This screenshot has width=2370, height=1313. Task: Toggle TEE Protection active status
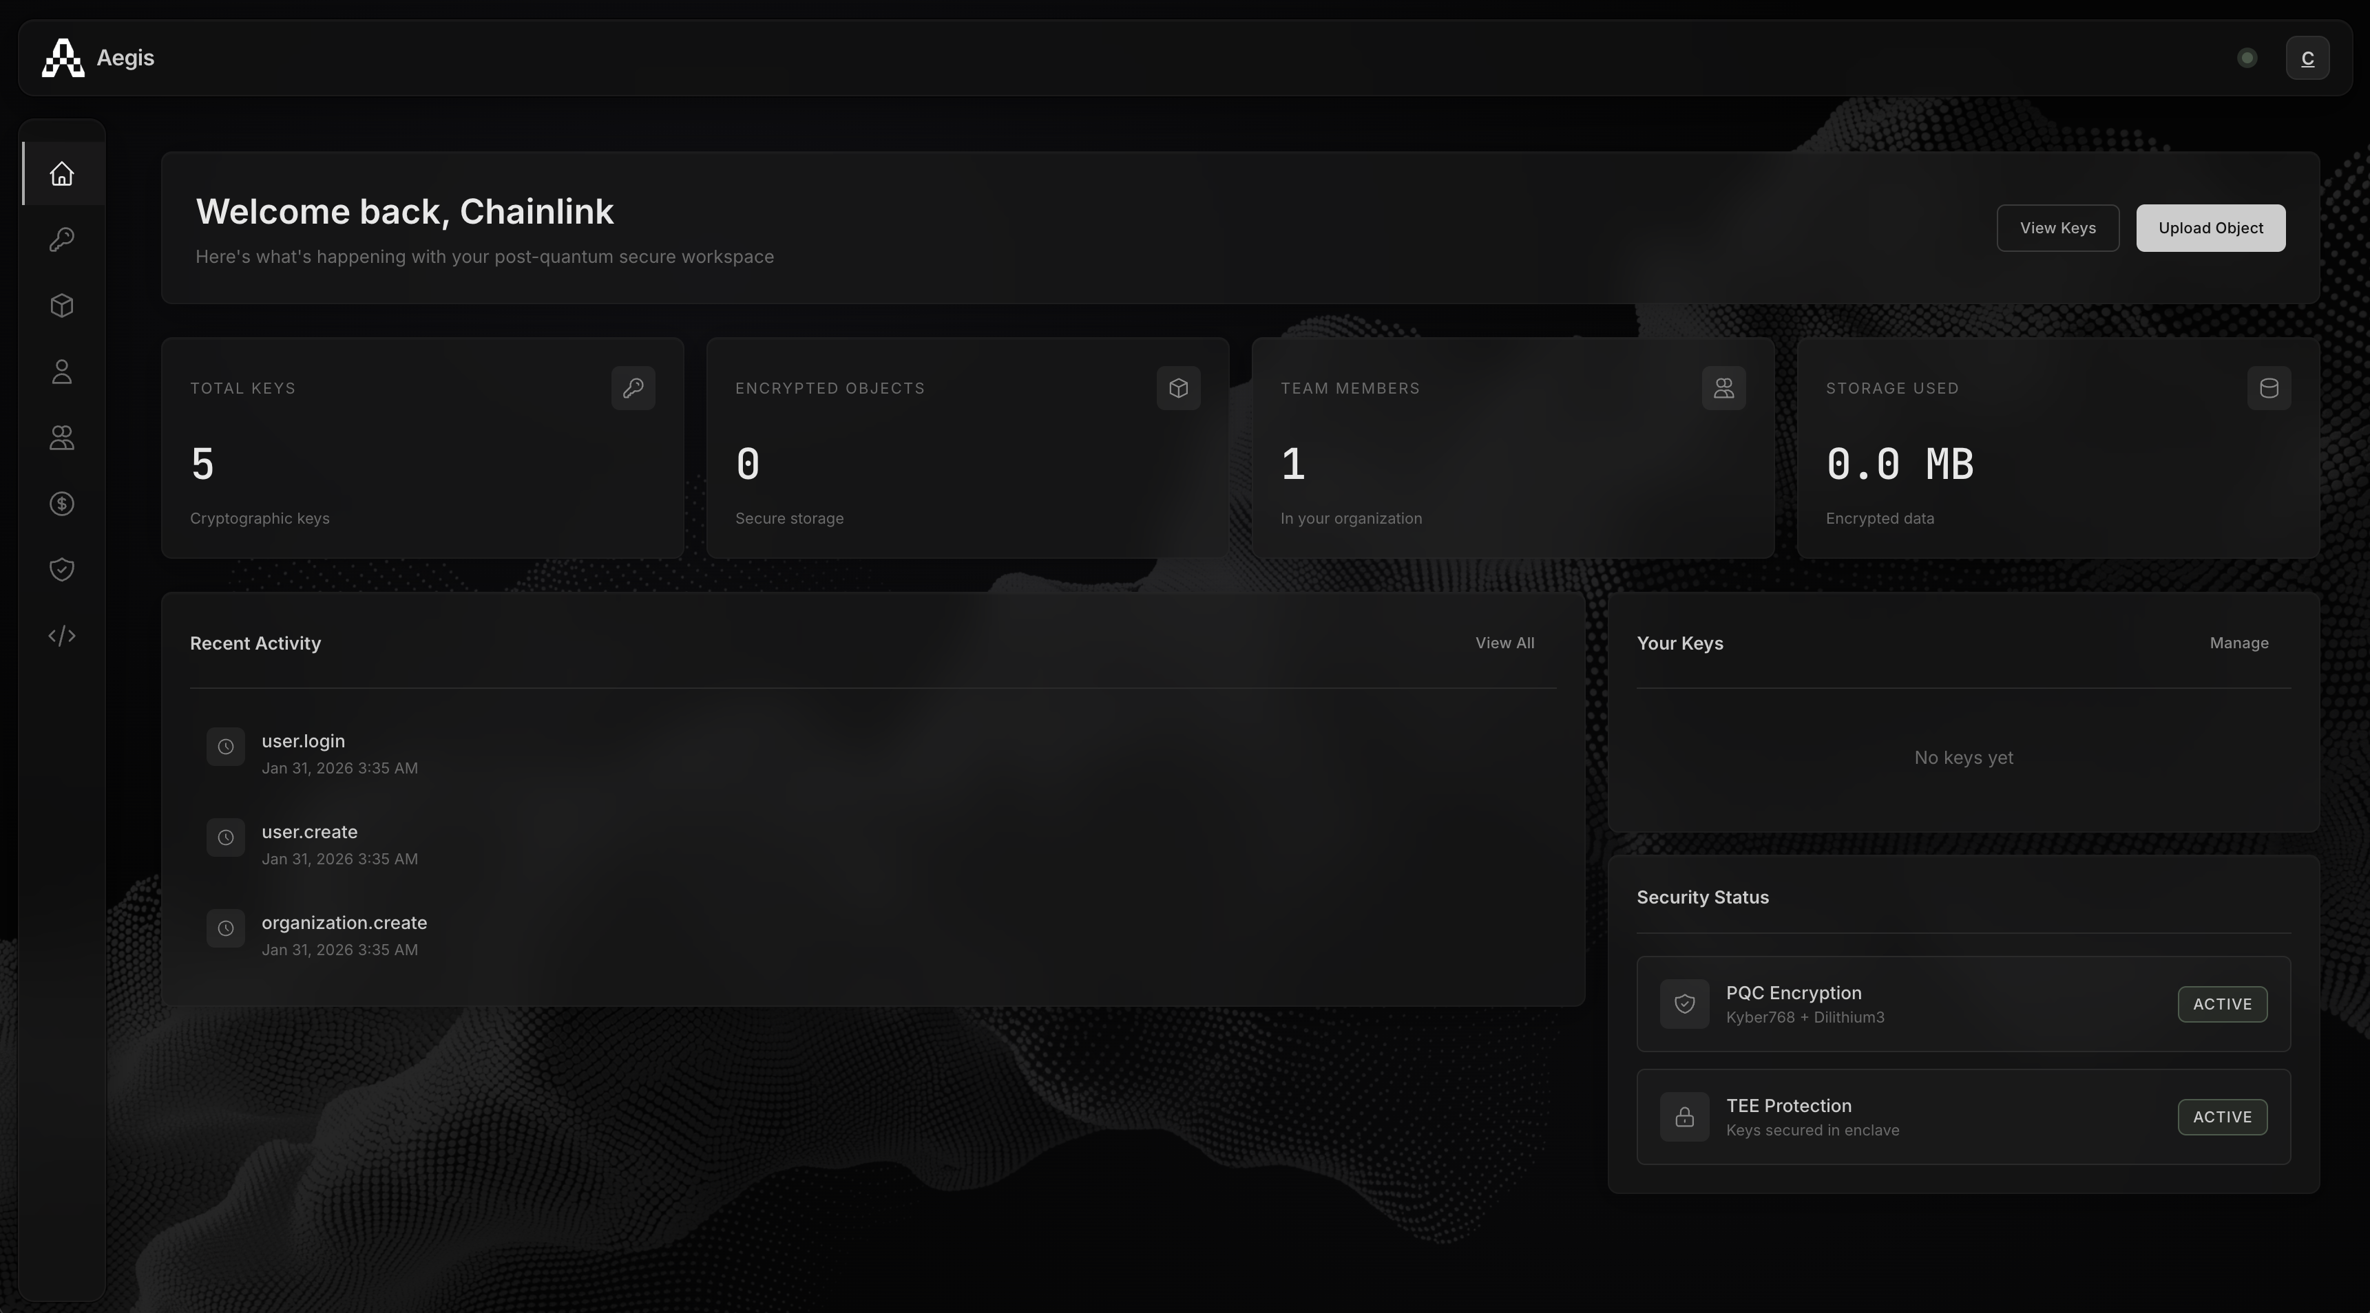pos(2222,1117)
